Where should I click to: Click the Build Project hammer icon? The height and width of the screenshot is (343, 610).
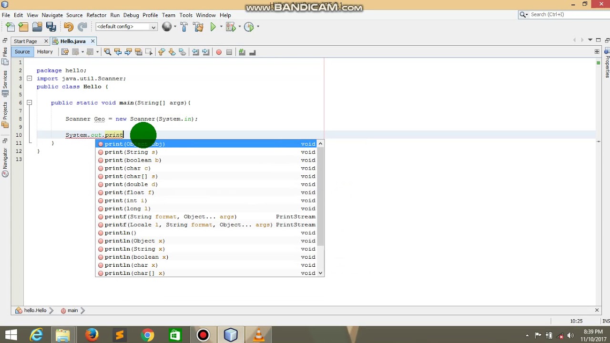184,27
